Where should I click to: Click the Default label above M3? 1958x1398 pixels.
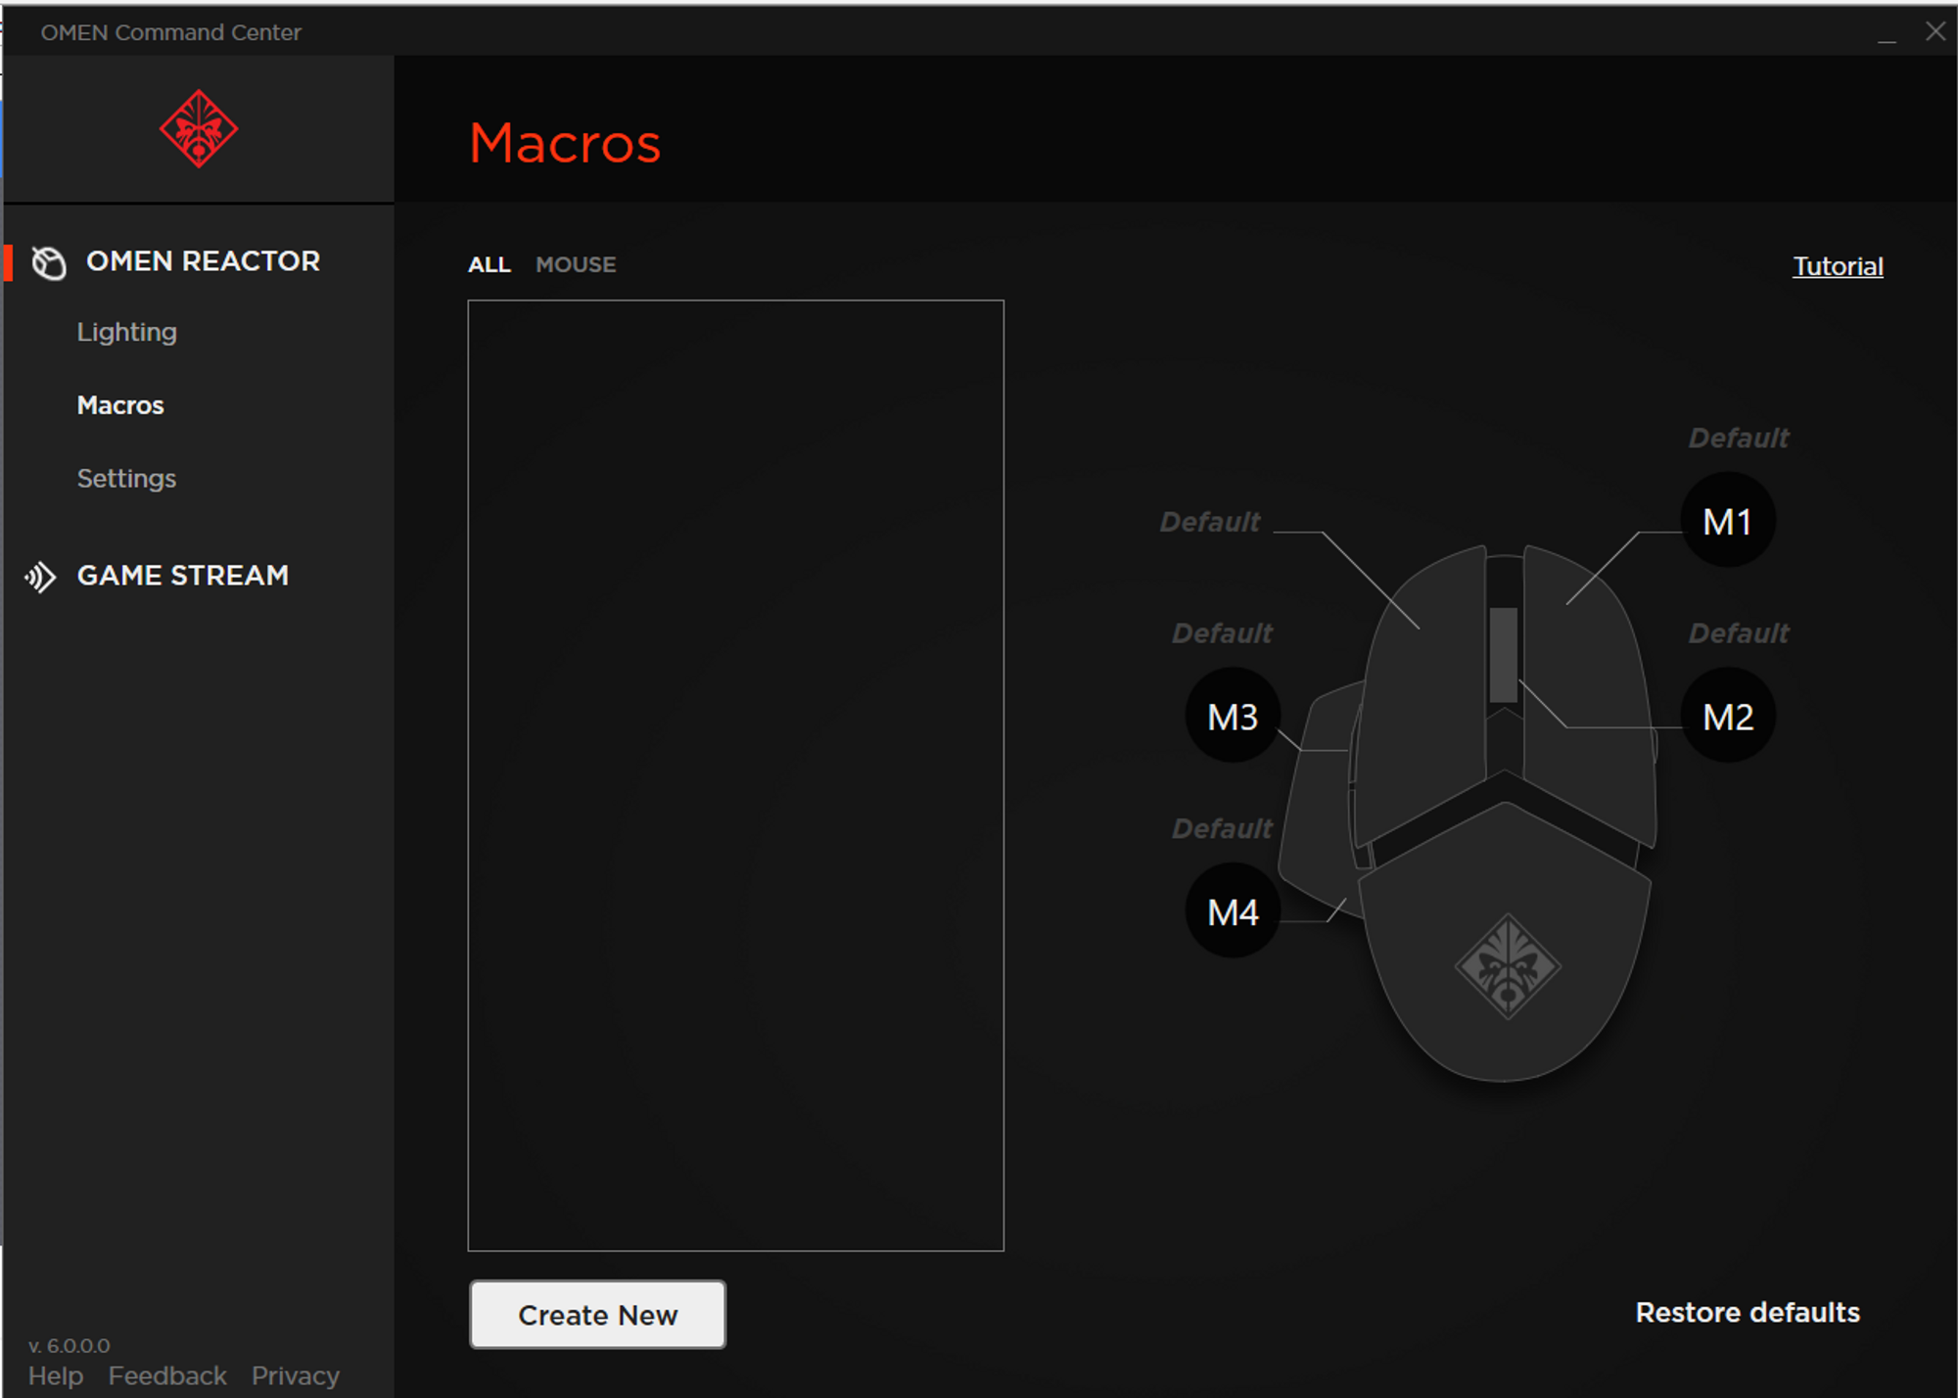pyautogui.click(x=1223, y=633)
